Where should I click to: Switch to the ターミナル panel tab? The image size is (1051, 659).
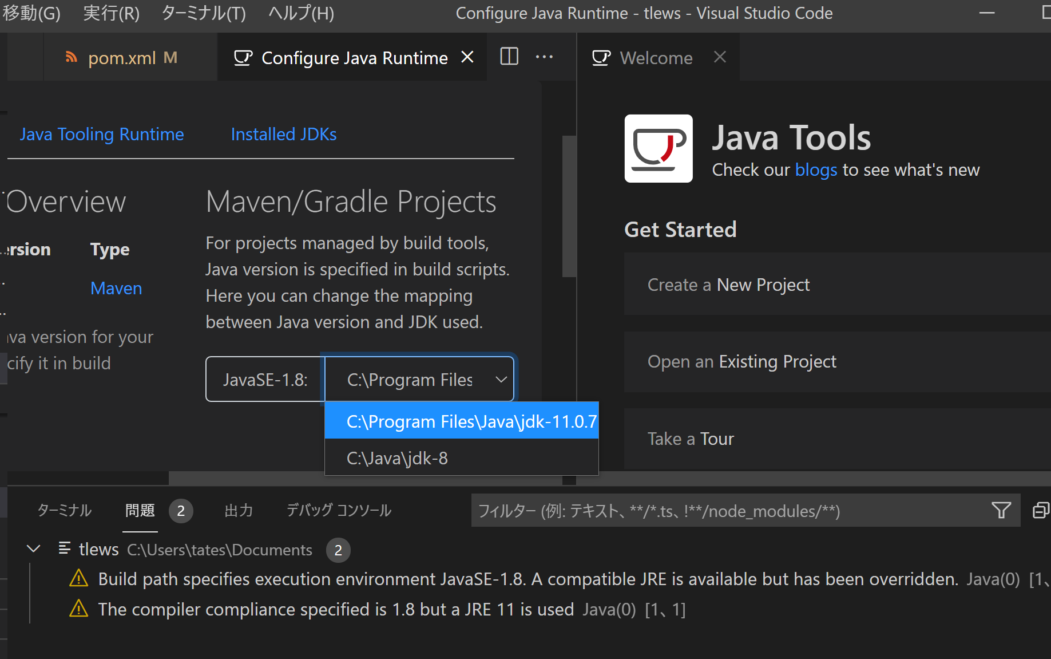coord(64,510)
